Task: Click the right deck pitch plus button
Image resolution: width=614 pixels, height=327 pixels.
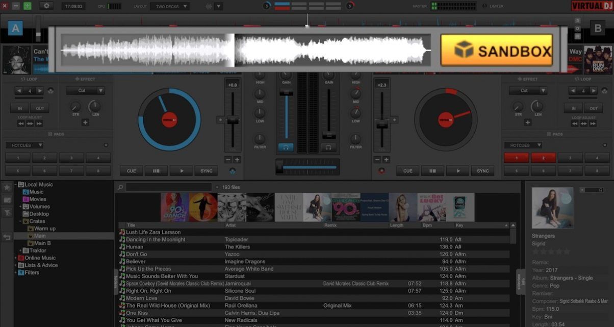Action: 386,160
